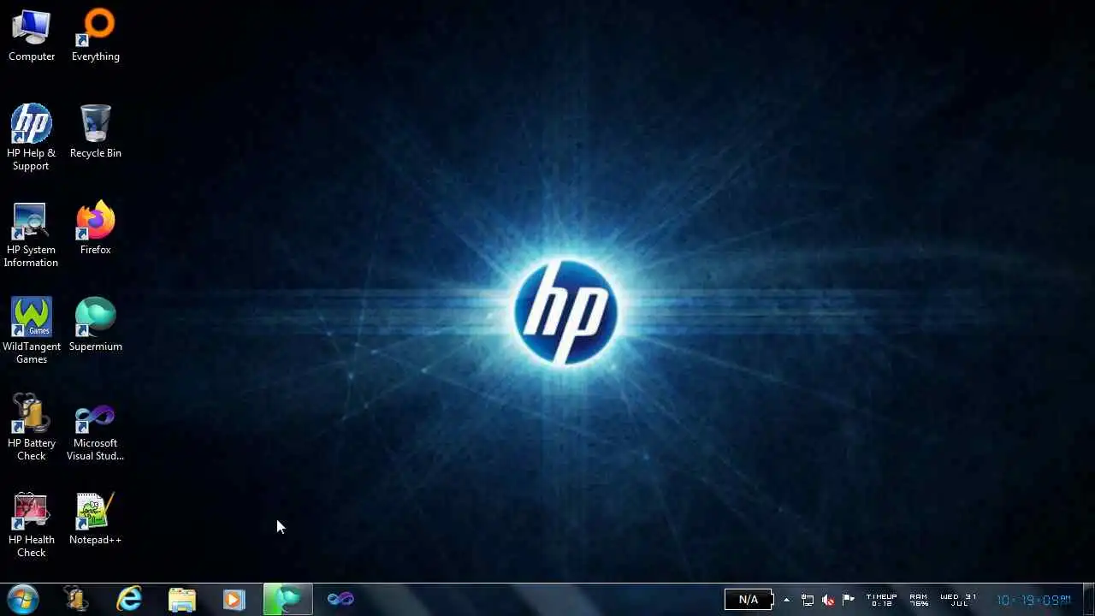Select the Everything search shortcut
This screenshot has width=1095, height=616.
pos(96,36)
